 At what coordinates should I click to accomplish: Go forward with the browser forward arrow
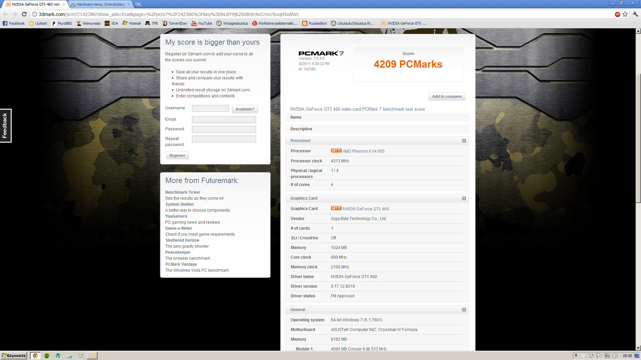15,14
